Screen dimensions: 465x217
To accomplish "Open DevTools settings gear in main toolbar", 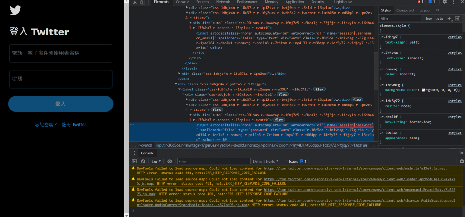I will click(445, 2).
